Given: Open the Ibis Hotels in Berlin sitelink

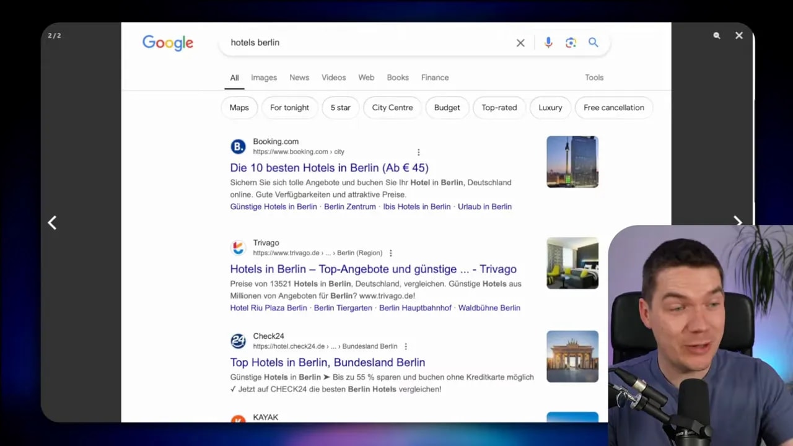Looking at the screenshot, I should tap(417, 207).
